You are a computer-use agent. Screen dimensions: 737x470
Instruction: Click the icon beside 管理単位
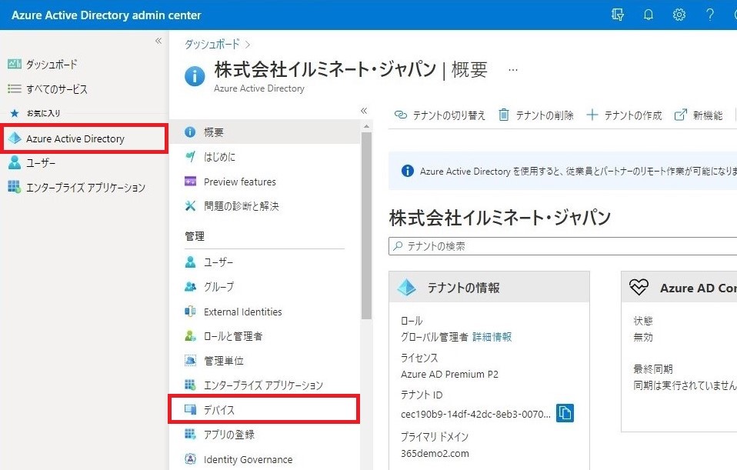click(190, 361)
